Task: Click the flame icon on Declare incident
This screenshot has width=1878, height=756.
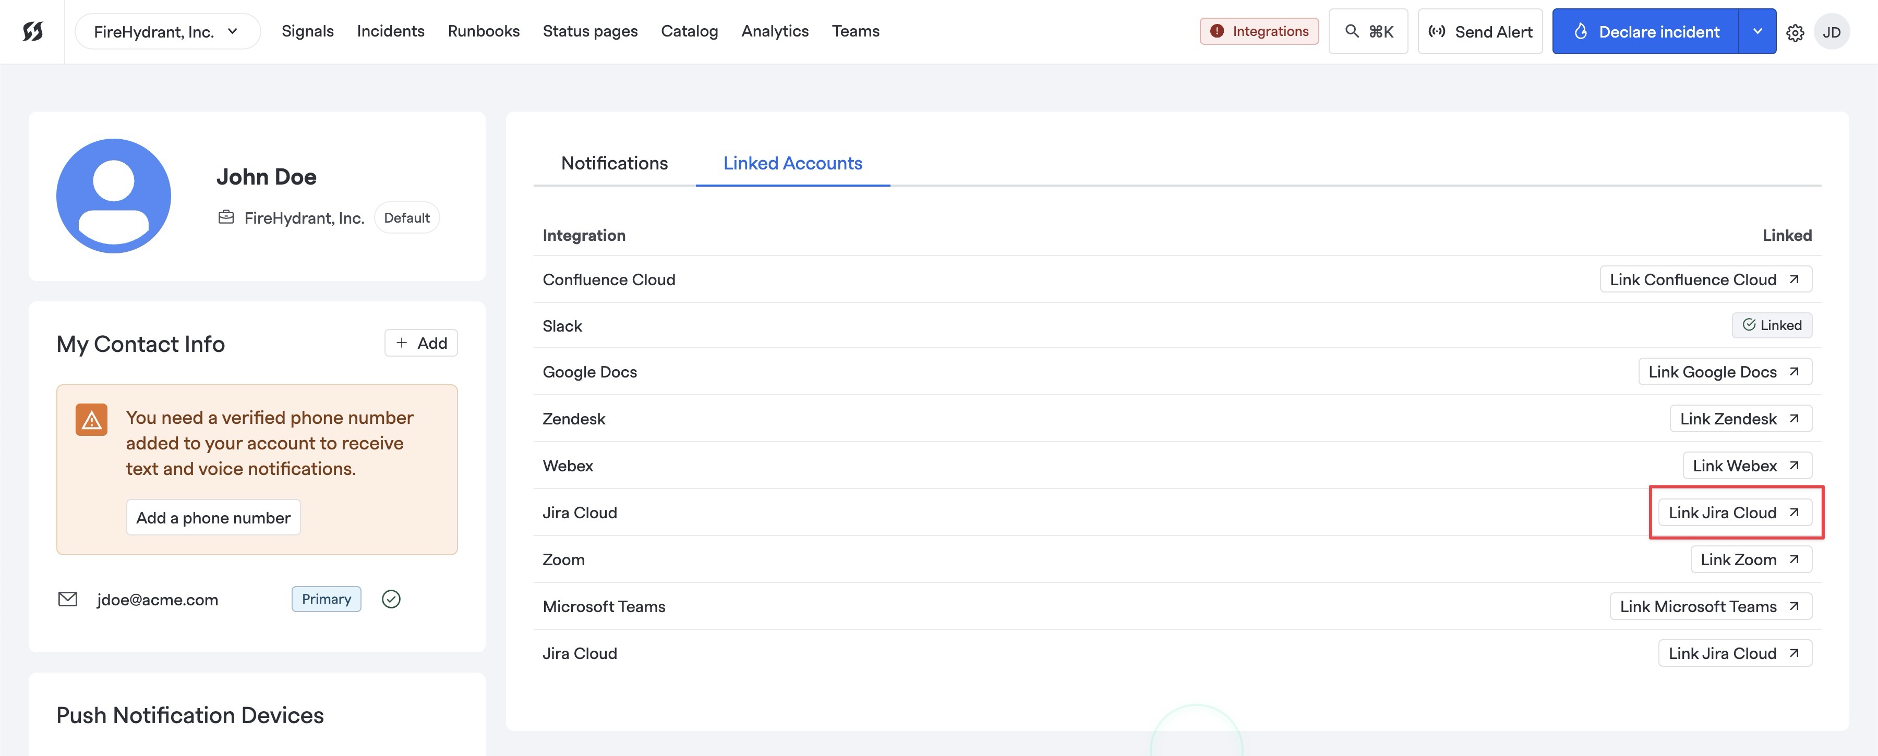Action: (1581, 31)
